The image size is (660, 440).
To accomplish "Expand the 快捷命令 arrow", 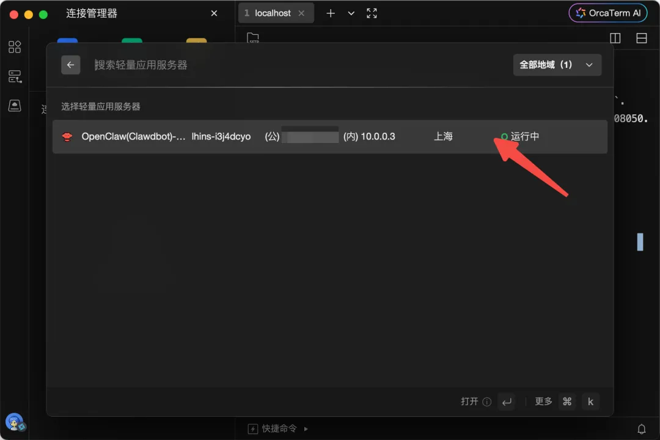I will click(306, 428).
